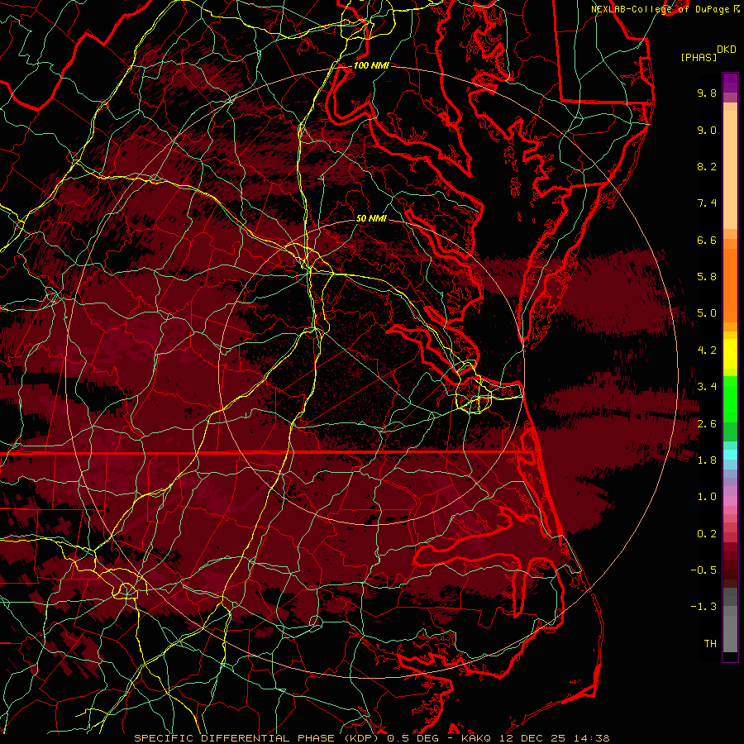The image size is (744, 744).
Task: Click the pink segment of the color bar
Action: pos(730,501)
